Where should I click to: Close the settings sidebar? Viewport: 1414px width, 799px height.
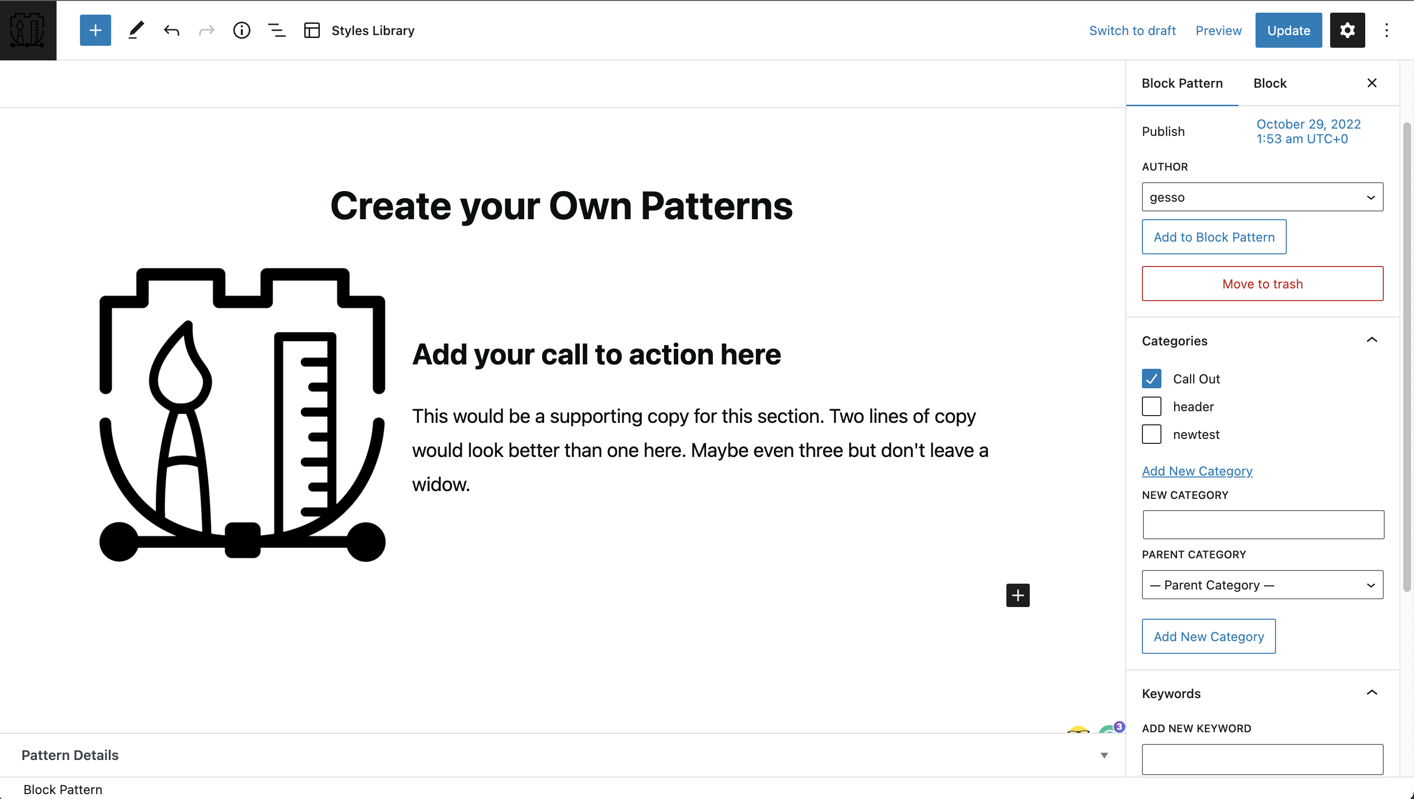click(1372, 83)
